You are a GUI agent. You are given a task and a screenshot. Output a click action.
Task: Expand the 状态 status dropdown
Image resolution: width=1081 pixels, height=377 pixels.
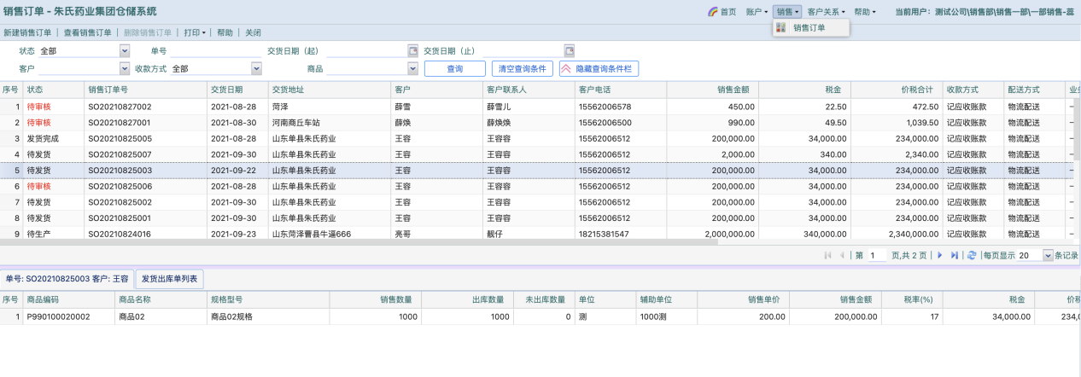[125, 51]
